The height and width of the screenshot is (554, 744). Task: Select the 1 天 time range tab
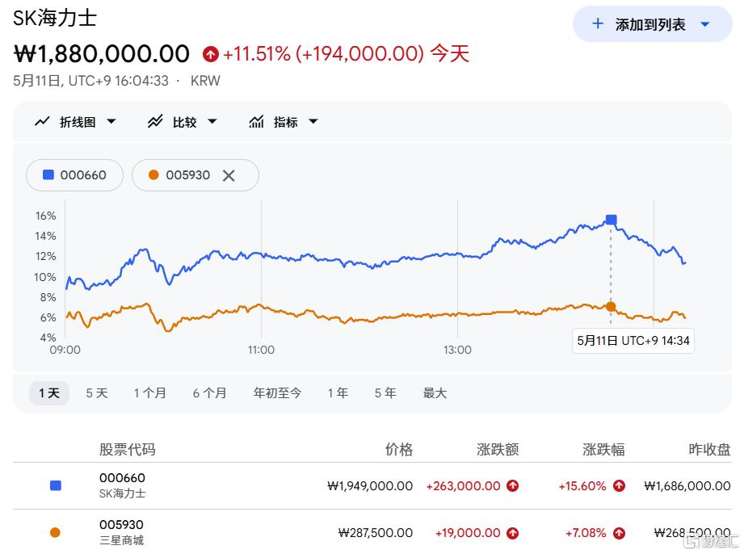pyautogui.click(x=49, y=393)
